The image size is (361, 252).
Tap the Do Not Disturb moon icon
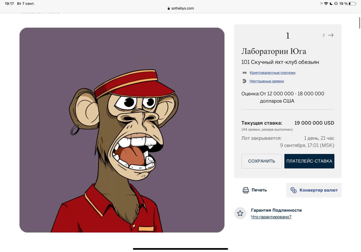[x=331, y=4]
